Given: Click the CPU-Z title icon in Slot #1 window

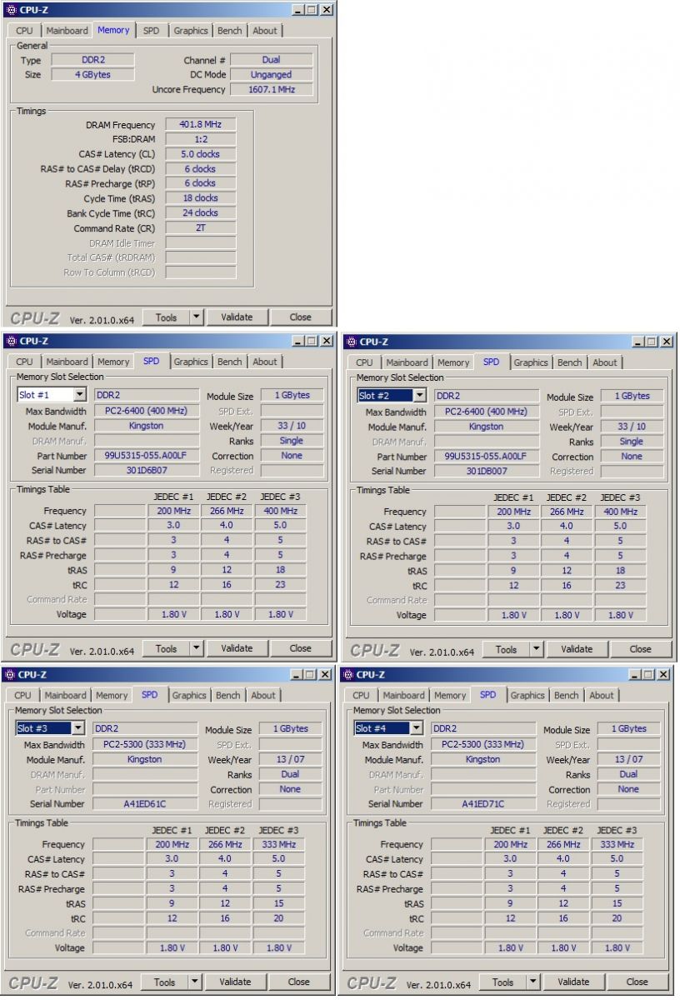Looking at the screenshot, I should coord(11,341).
